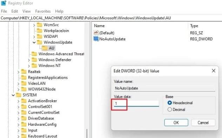Select the SYSTEM folder icon

[x=19, y=95]
